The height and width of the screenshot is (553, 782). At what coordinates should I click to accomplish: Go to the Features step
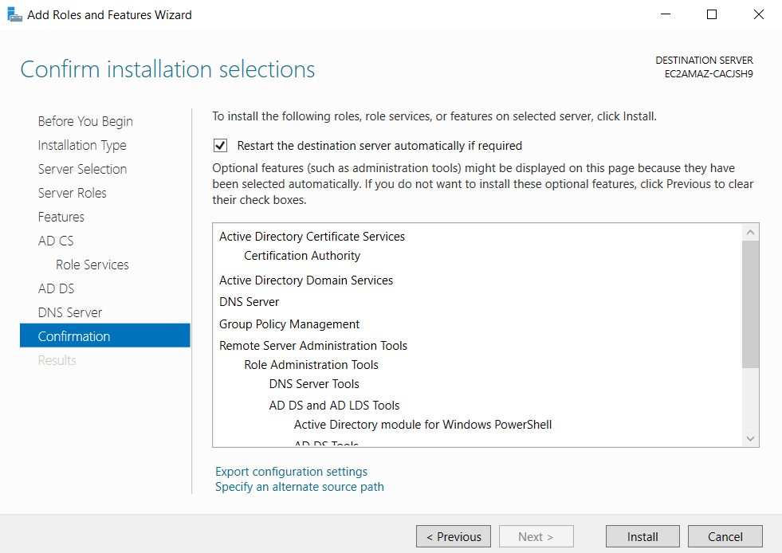[61, 217]
